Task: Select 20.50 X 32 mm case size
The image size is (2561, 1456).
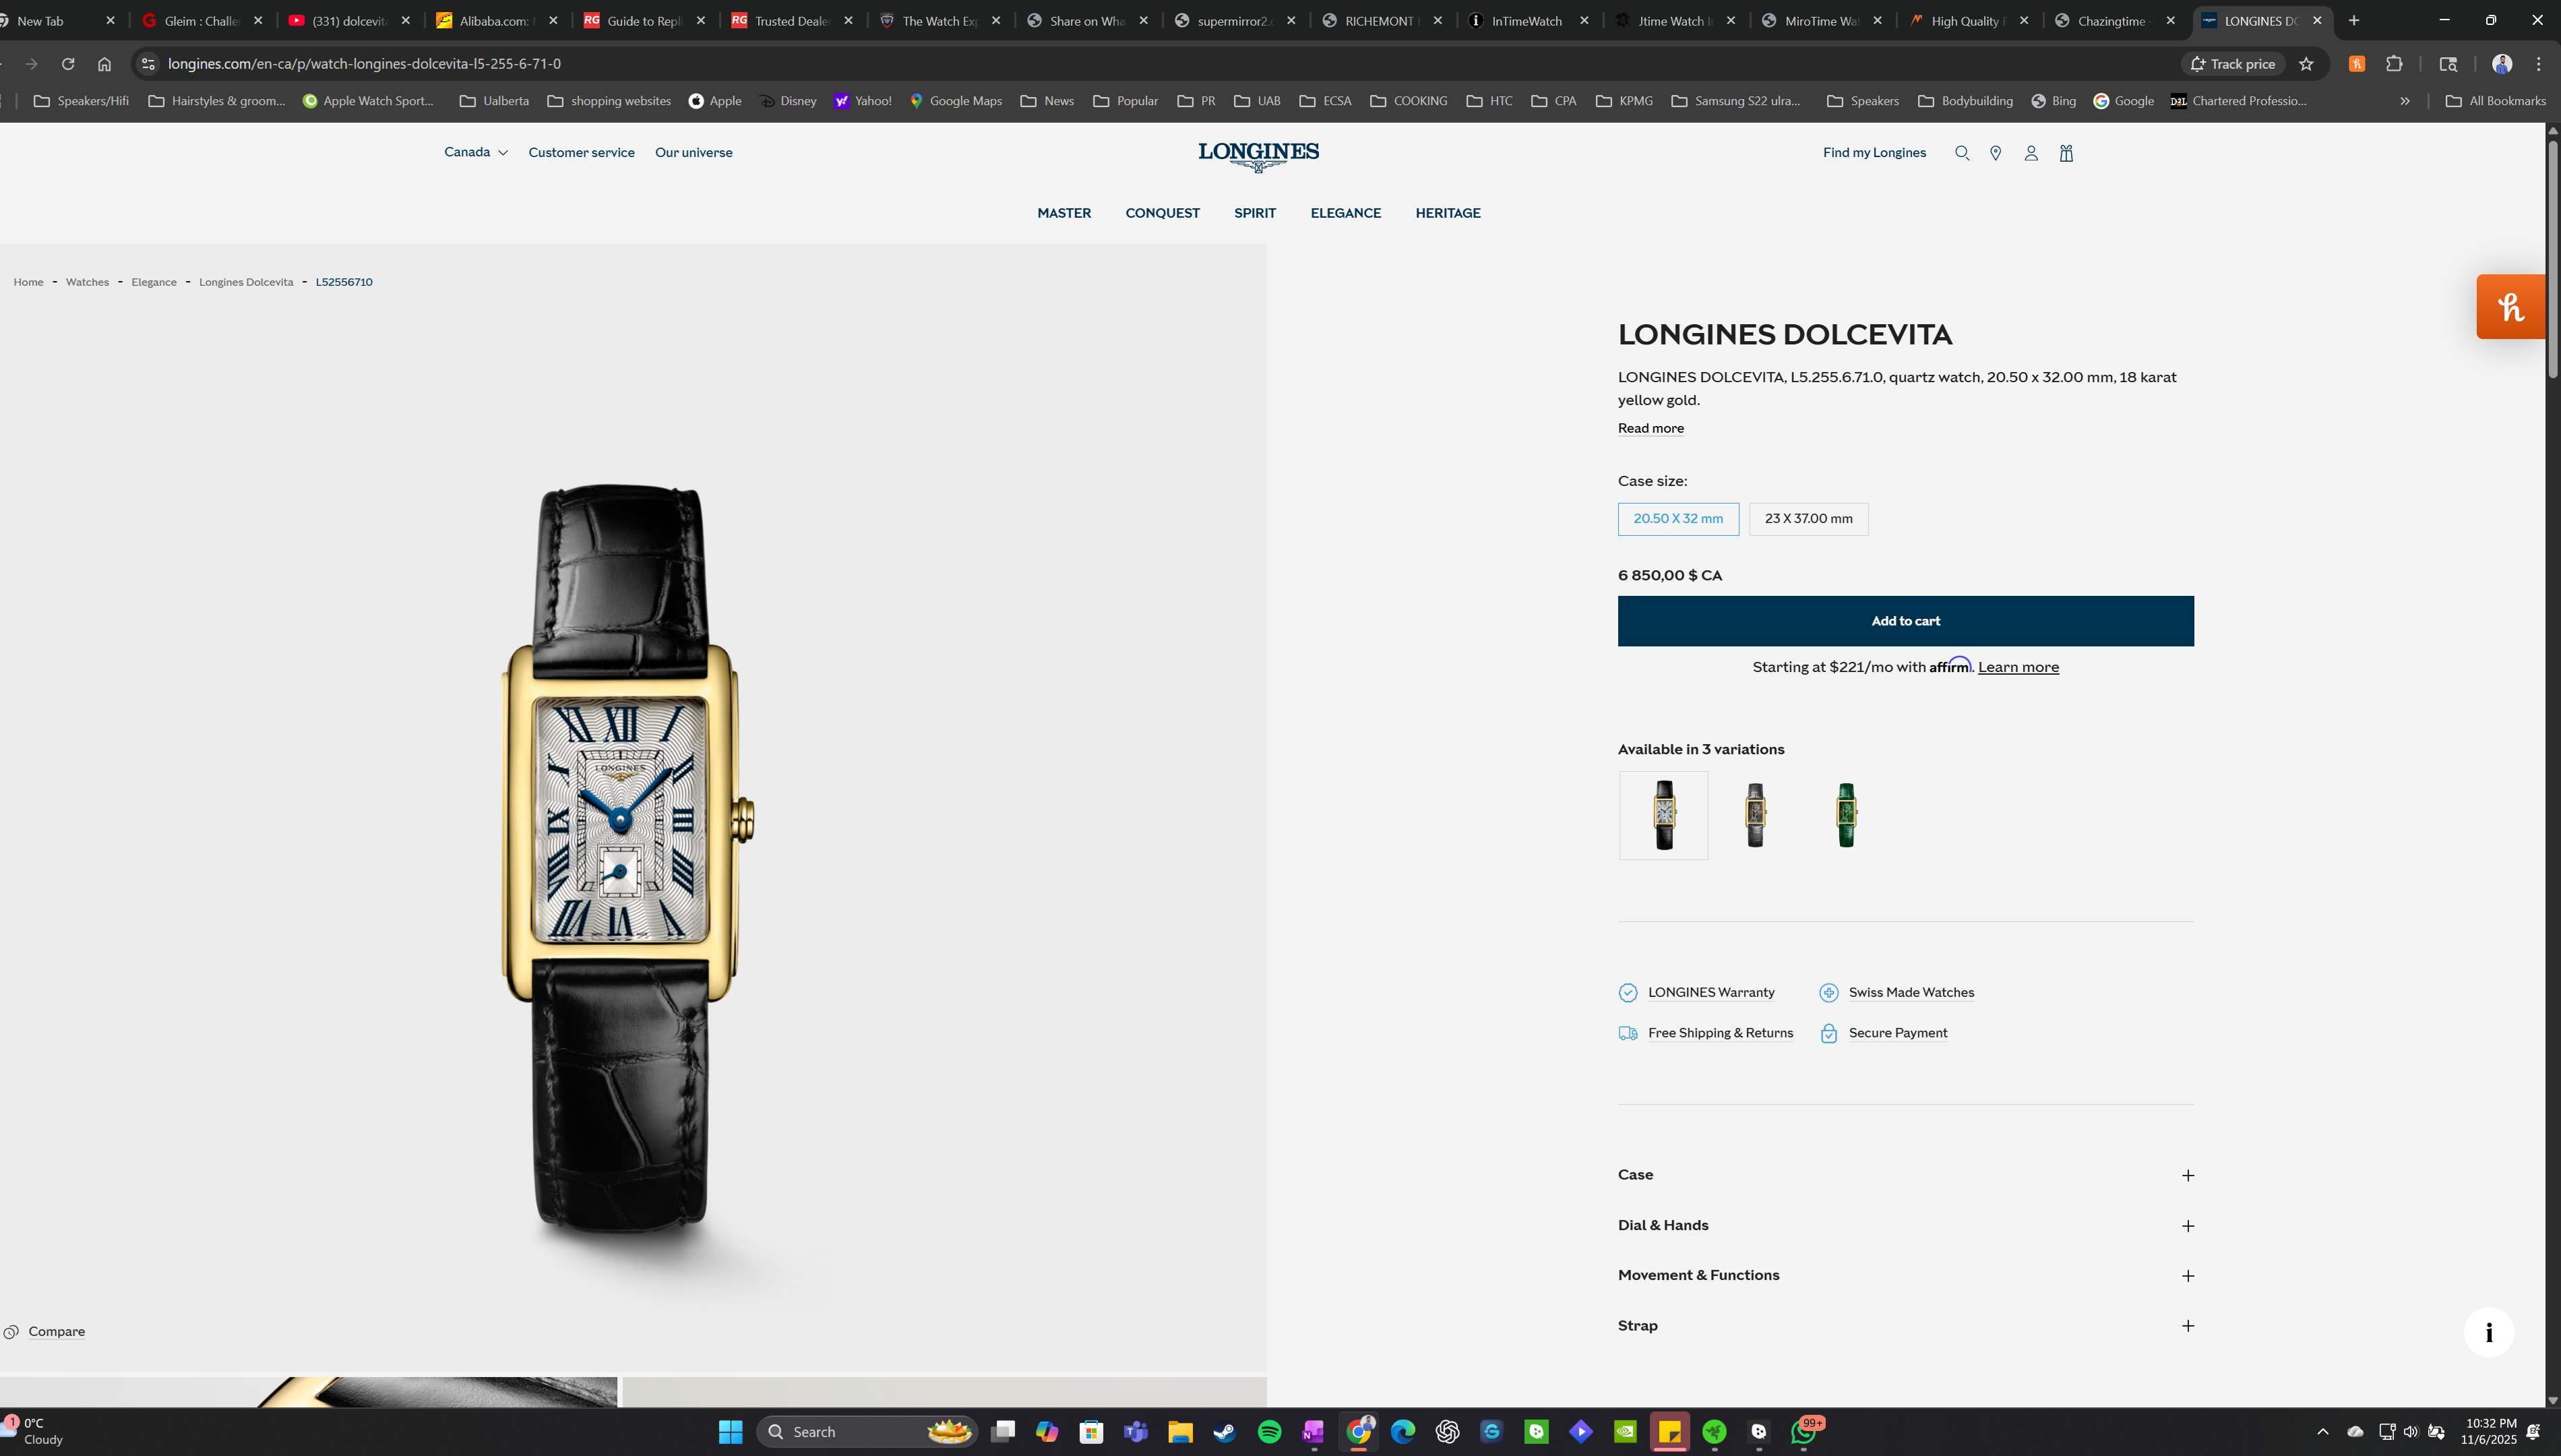Action: tap(1678, 519)
